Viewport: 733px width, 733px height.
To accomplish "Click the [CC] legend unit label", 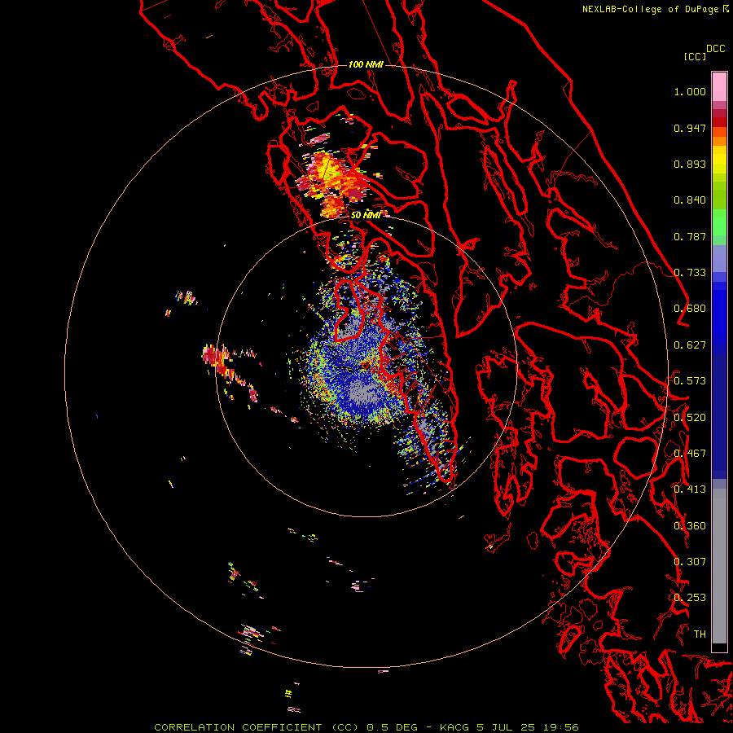I will (x=695, y=56).
